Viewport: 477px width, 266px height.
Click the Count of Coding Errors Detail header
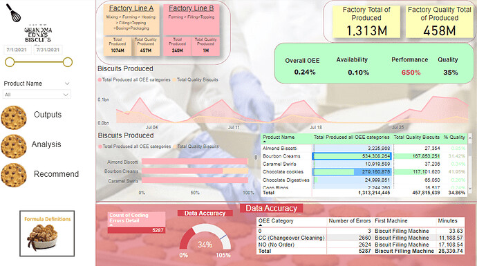pos(136,218)
